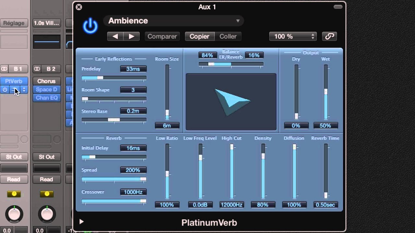Click the Predelay slider
The height and width of the screenshot is (233, 415).
point(114,78)
